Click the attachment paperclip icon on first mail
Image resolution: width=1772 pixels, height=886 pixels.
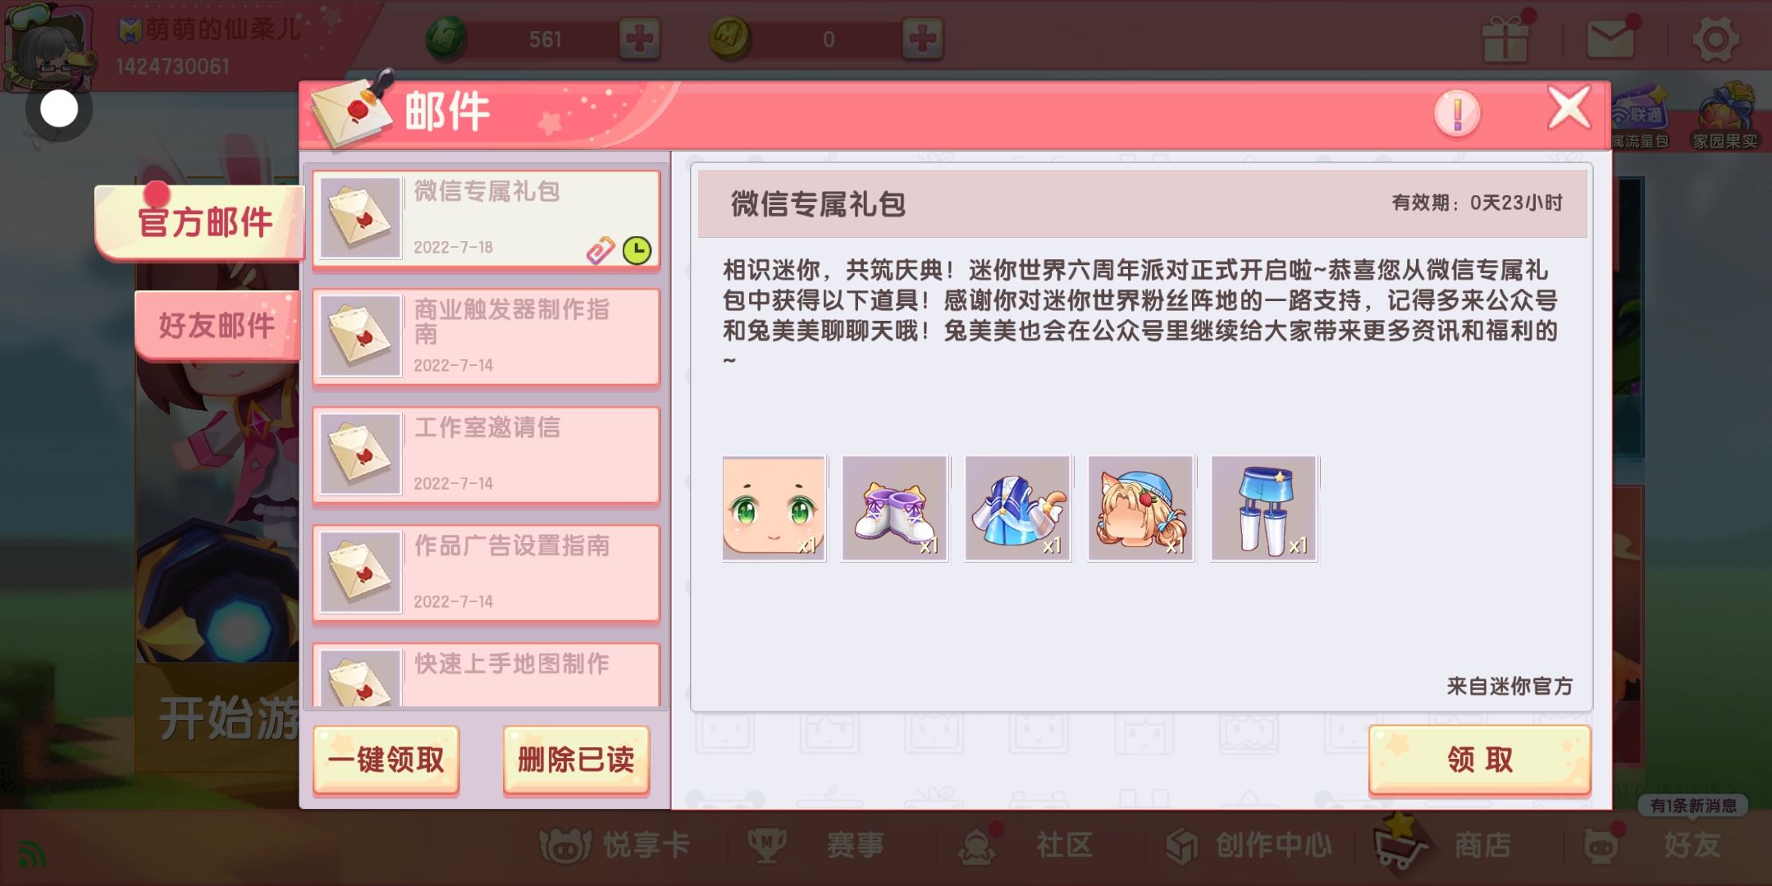(x=601, y=250)
